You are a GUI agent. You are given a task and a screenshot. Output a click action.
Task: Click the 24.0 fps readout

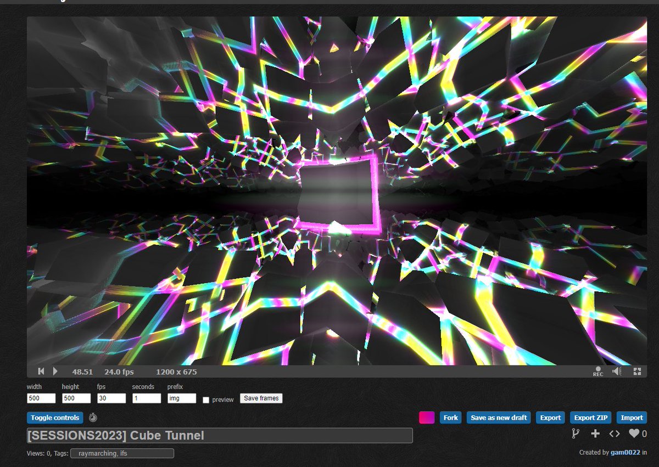tap(119, 372)
